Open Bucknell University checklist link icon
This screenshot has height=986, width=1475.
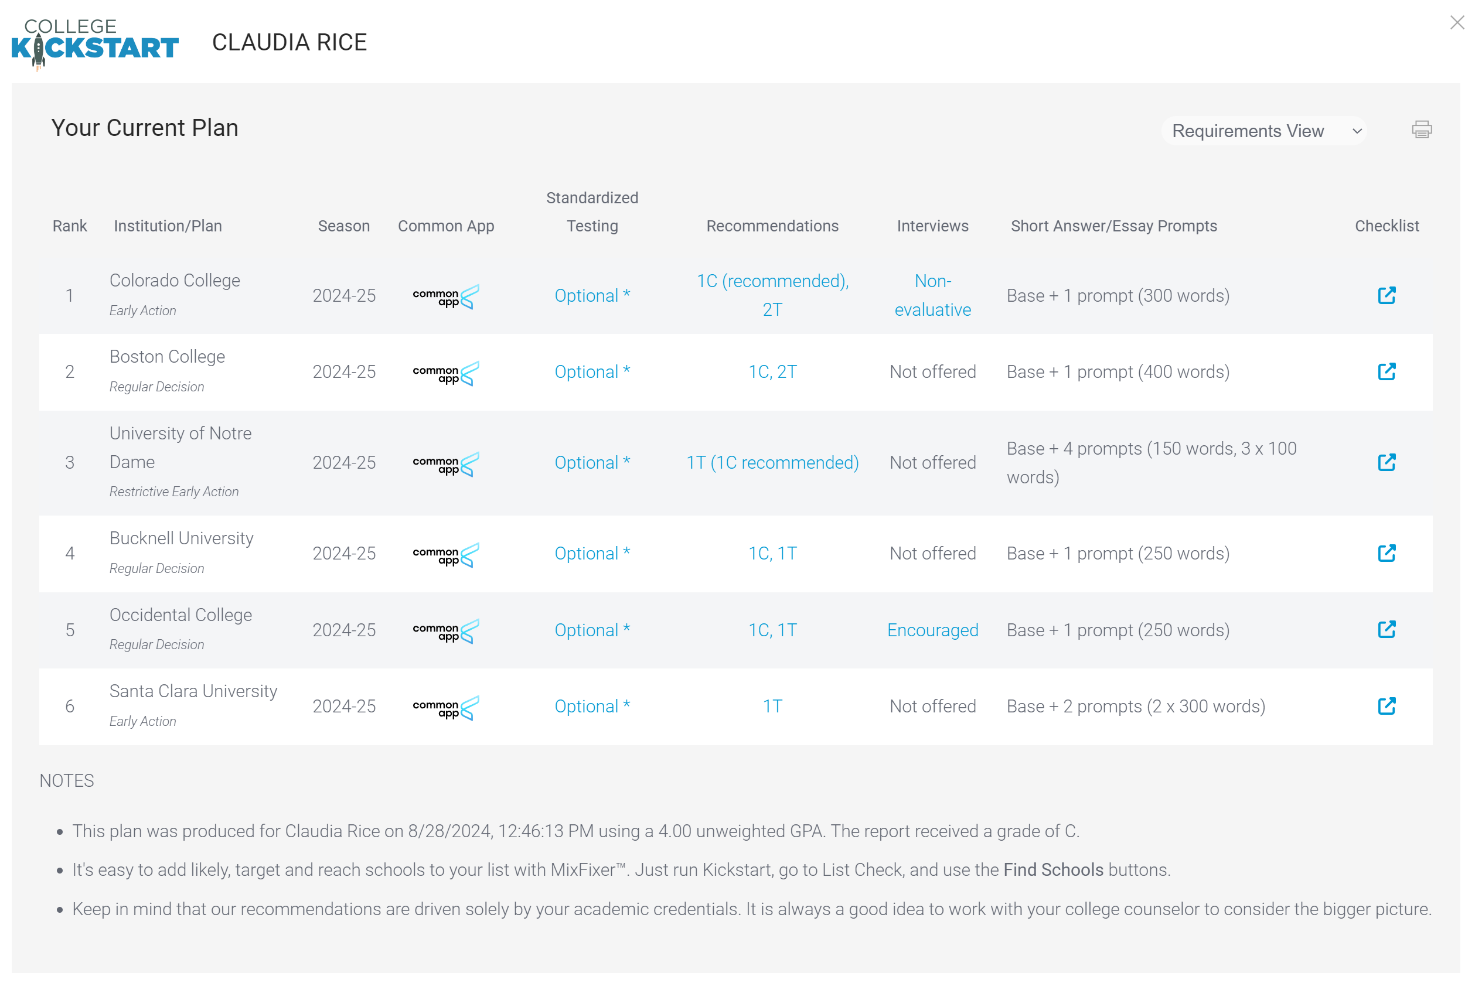tap(1386, 554)
